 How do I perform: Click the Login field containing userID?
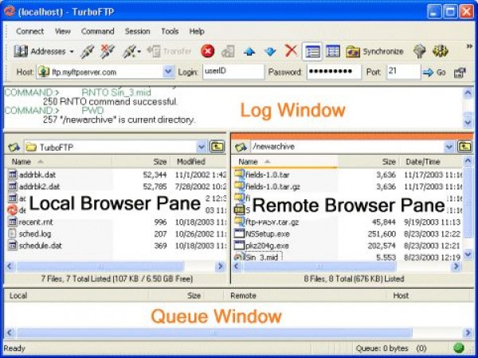tap(233, 72)
